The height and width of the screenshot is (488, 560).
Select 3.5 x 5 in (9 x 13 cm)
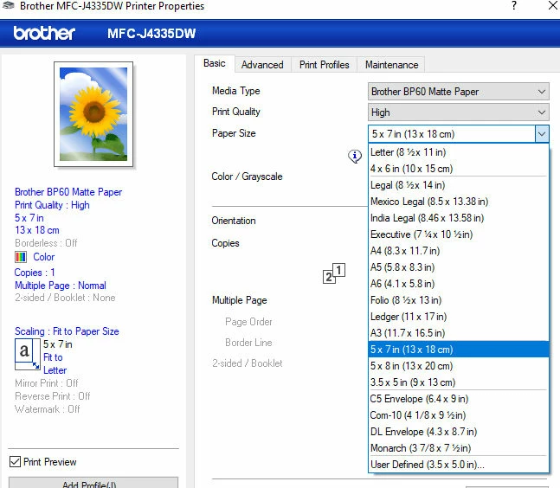coord(458,382)
